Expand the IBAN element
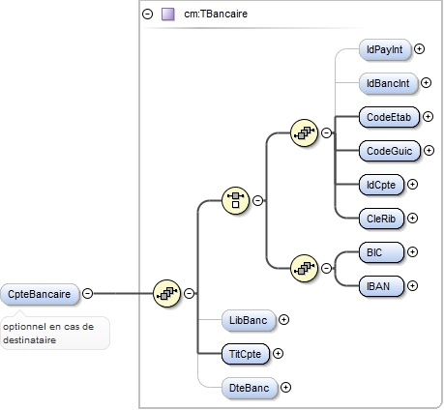 tap(412, 286)
